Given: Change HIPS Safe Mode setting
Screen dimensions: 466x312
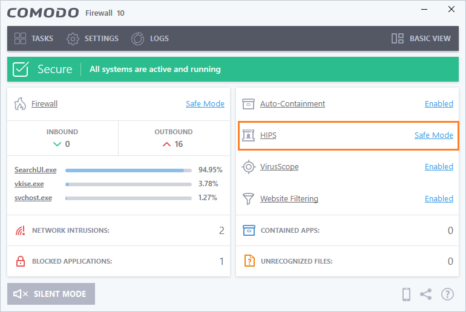Looking at the screenshot, I should (x=433, y=135).
